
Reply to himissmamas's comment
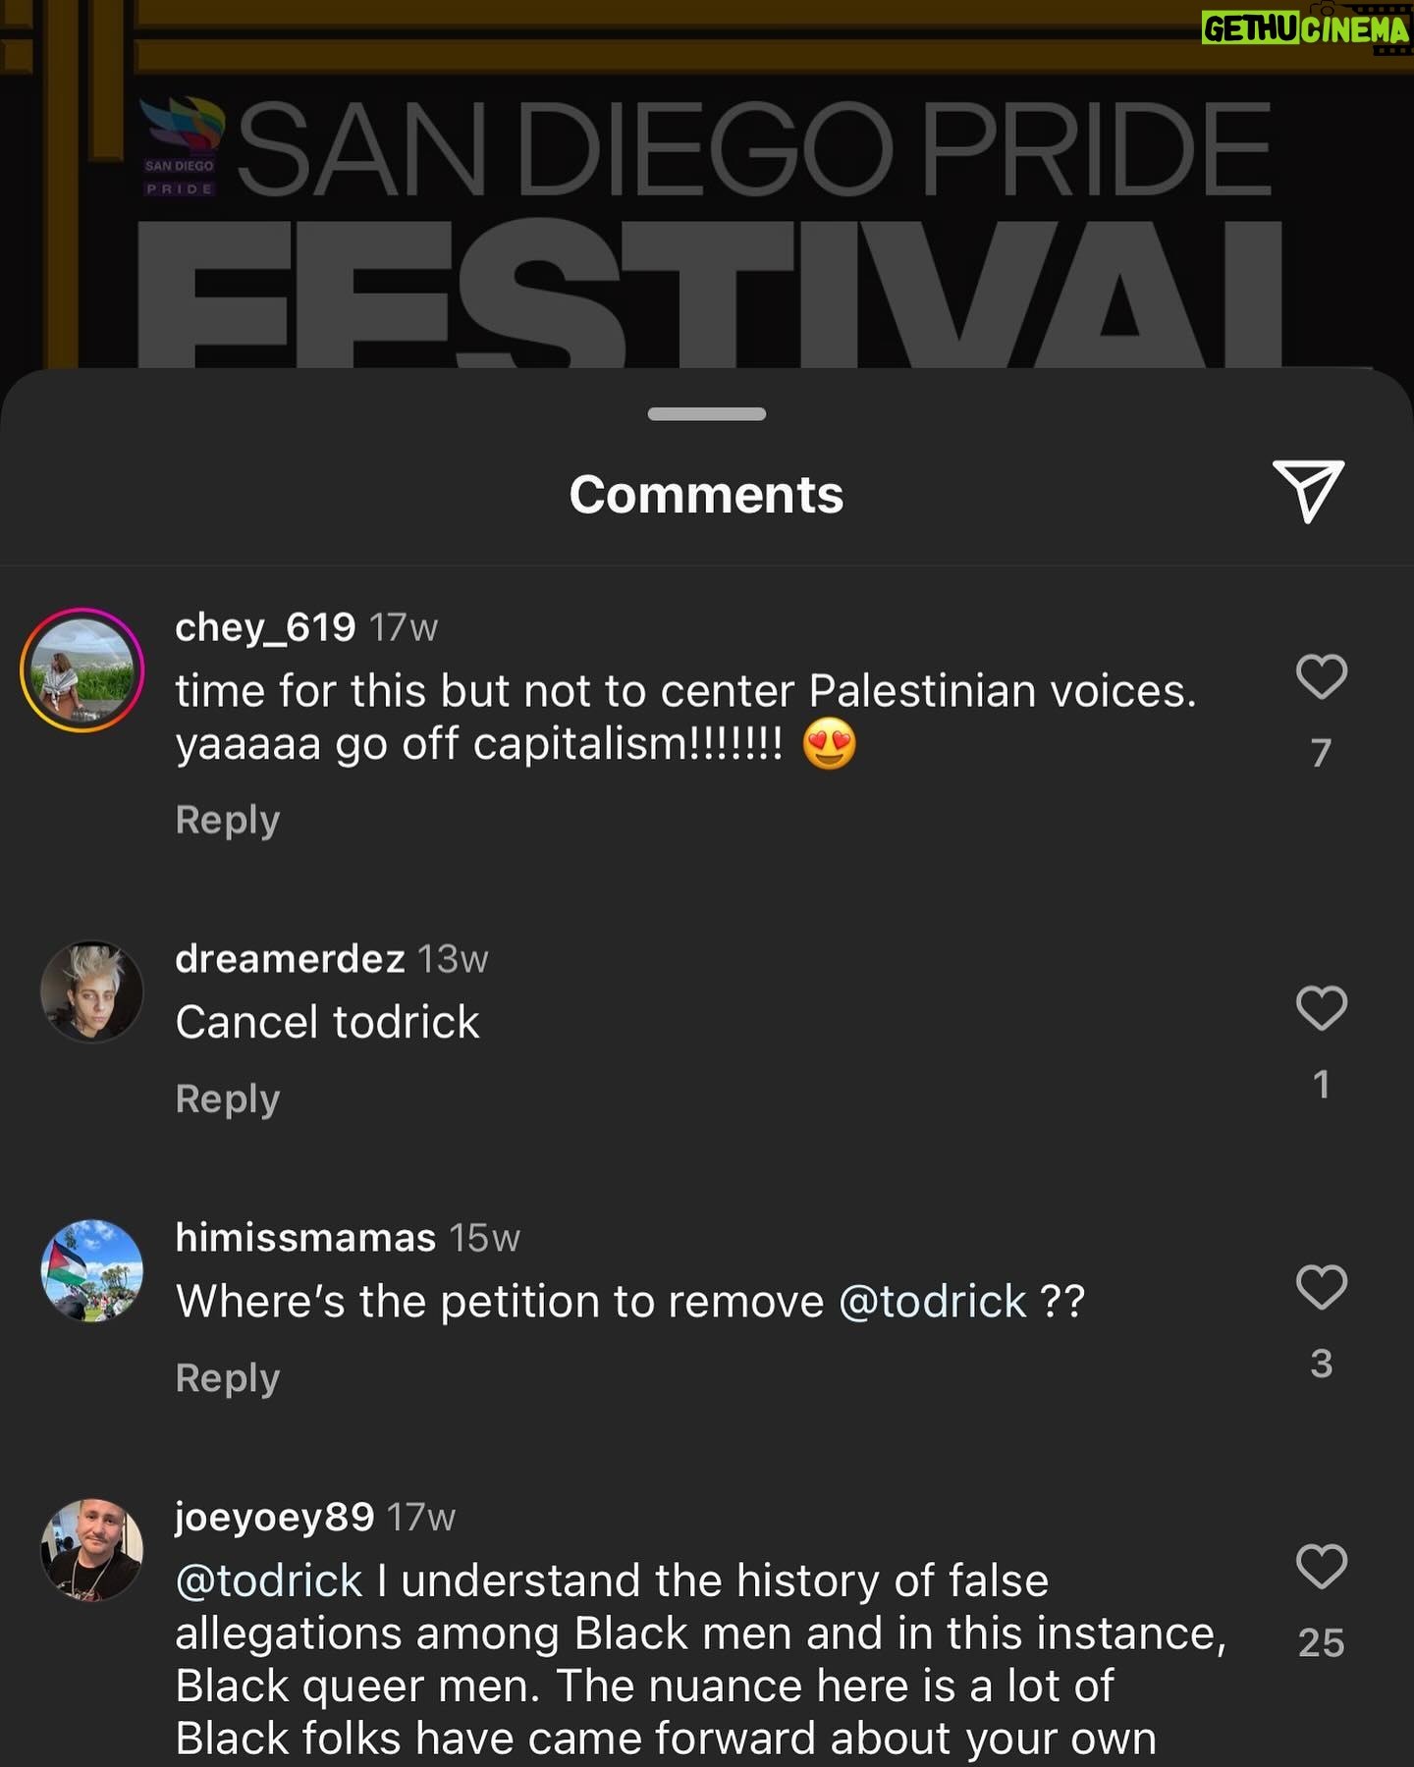228,1377
